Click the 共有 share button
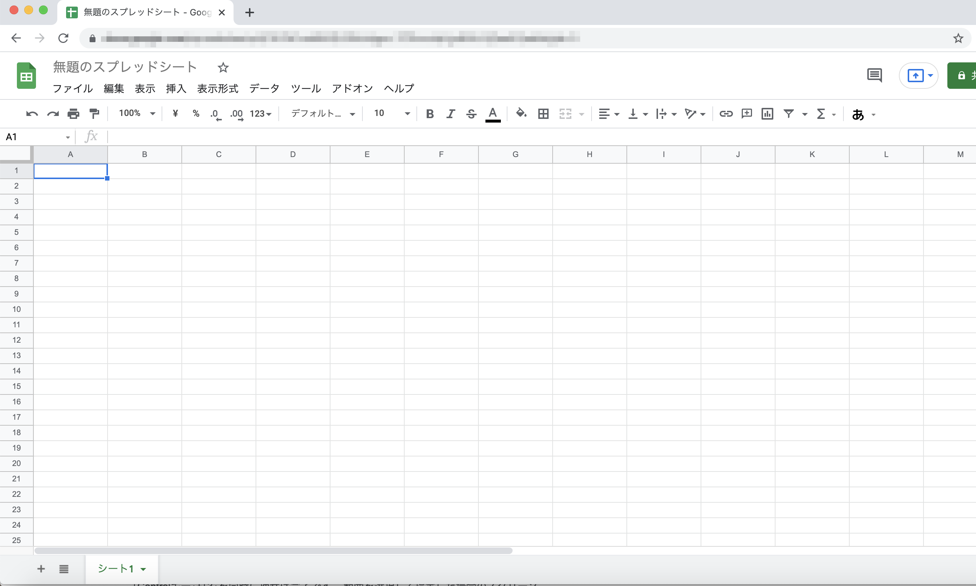Image resolution: width=976 pixels, height=586 pixels. (x=964, y=75)
